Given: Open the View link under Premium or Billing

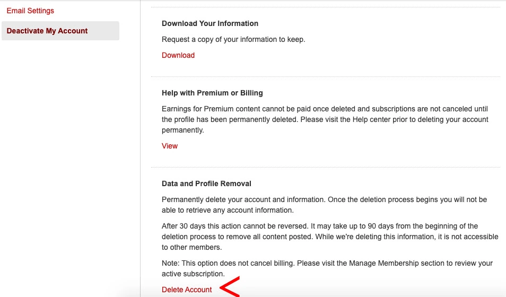Looking at the screenshot, I should click(x=170, y=146).
